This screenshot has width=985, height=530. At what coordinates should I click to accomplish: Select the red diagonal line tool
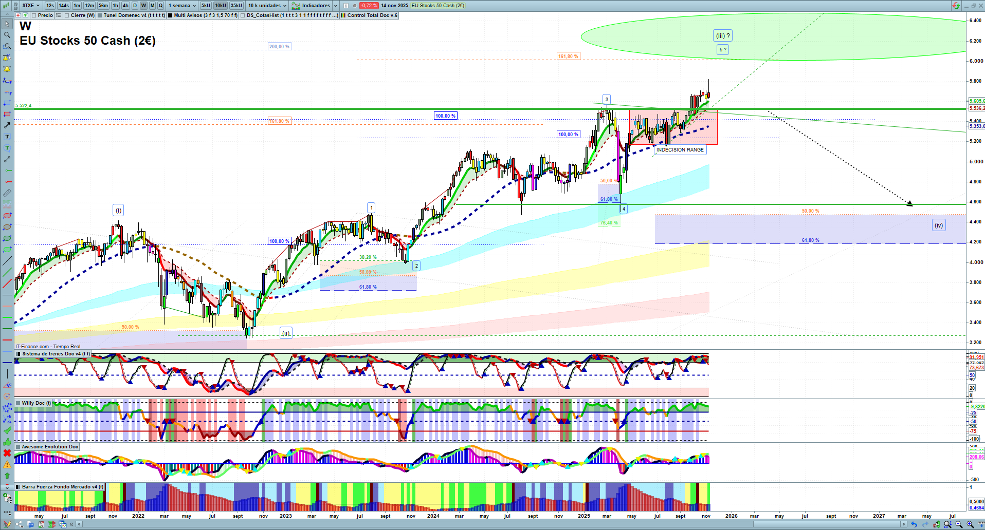point(7,283)
